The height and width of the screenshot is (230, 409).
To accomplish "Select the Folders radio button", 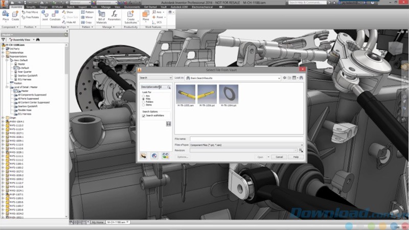I will pyautogui.click(x=143, y=102).
